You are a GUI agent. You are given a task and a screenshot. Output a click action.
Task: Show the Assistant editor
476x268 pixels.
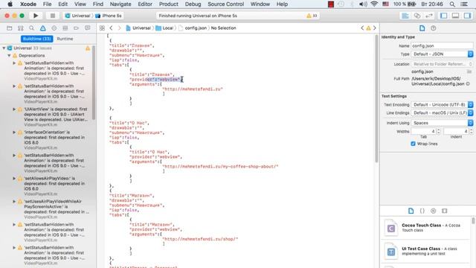tap(417, 16)
